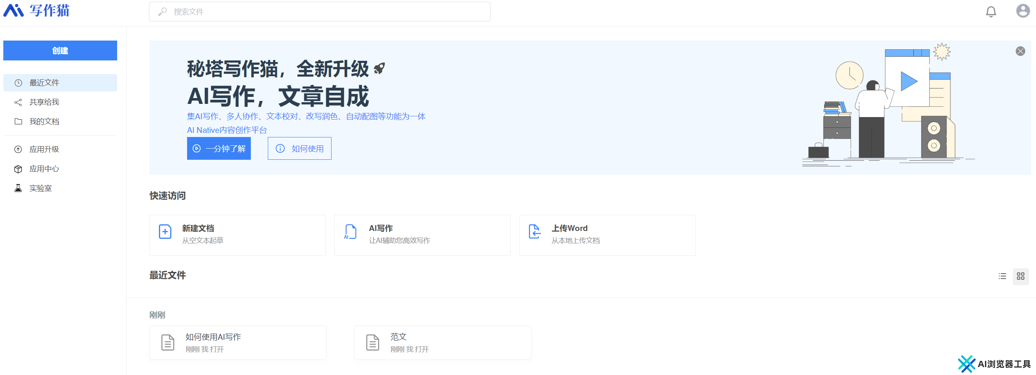
Task: Click the 从本地上传文档 subtitle
Action: point(576,240)
